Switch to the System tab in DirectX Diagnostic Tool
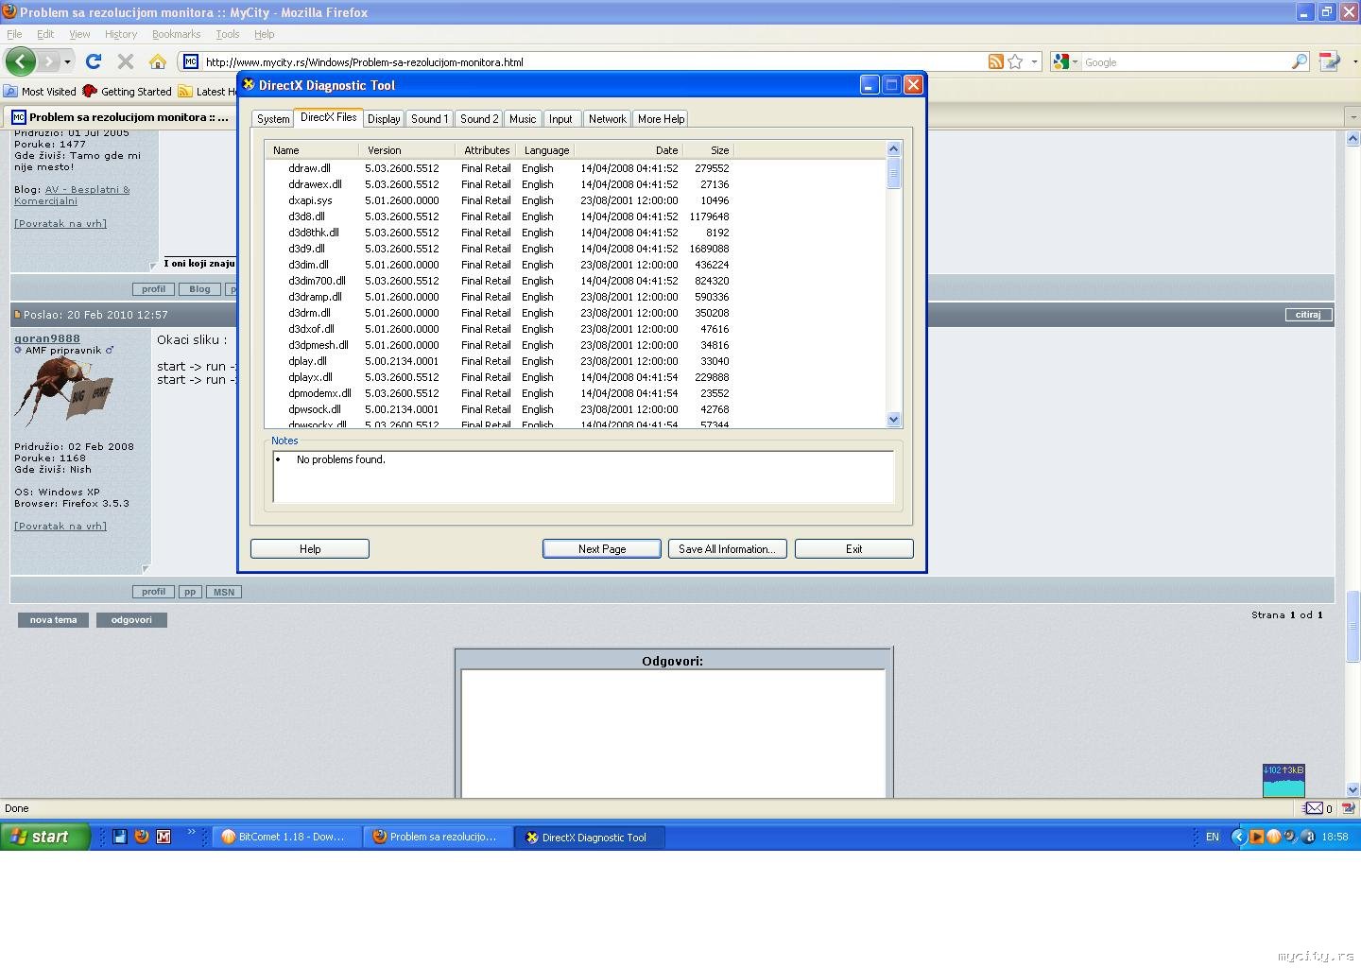The width and height of the screenshot is (1361, 968). pos(273,119)
